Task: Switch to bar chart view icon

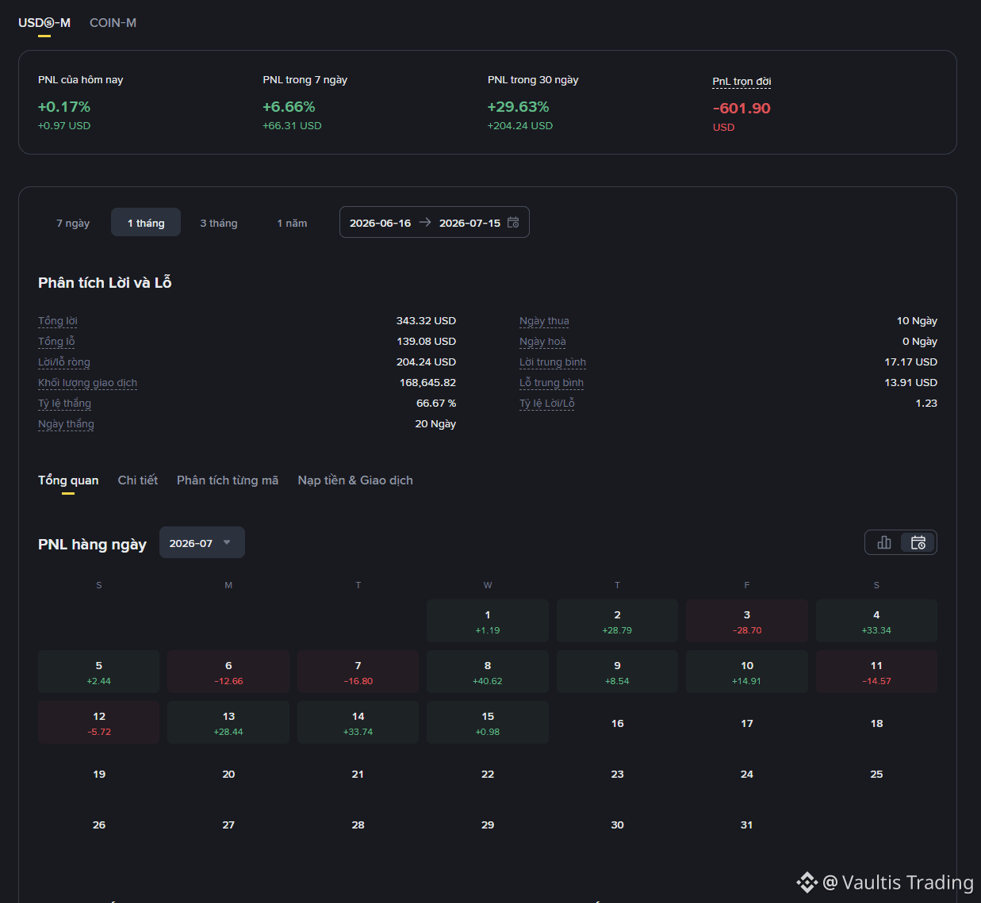Action: point(884,542)
